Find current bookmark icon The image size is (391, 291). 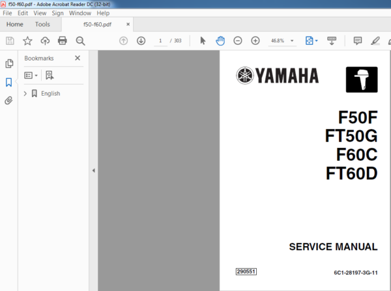[x=50, y=75]
